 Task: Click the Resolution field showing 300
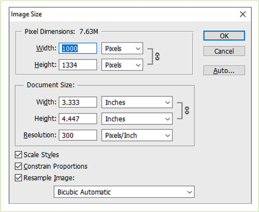coord(79,135)
